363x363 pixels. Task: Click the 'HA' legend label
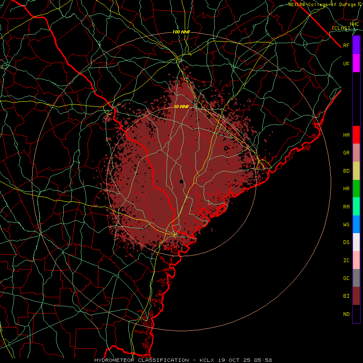pos(346,135)
